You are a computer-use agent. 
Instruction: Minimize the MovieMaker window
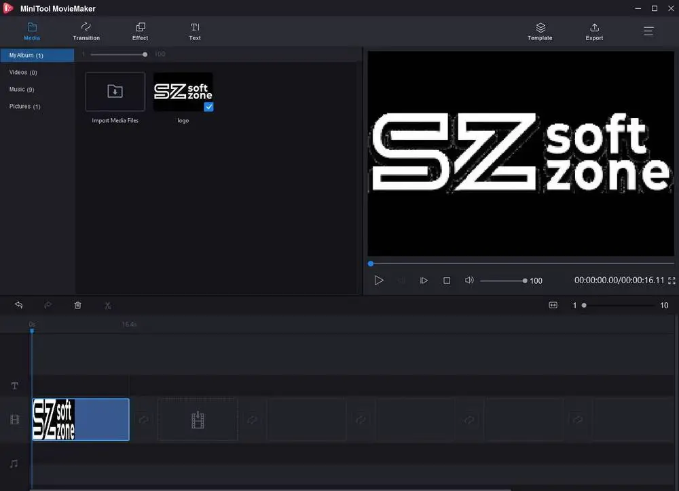[x=638, y=8]
